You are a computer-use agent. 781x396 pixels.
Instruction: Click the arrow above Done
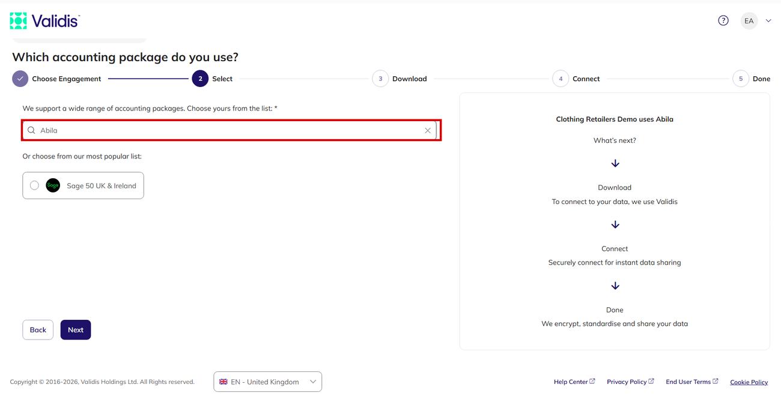coord(615,286)
